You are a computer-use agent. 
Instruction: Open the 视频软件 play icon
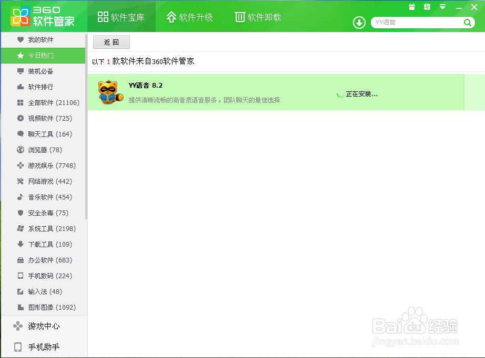point(21,118)
